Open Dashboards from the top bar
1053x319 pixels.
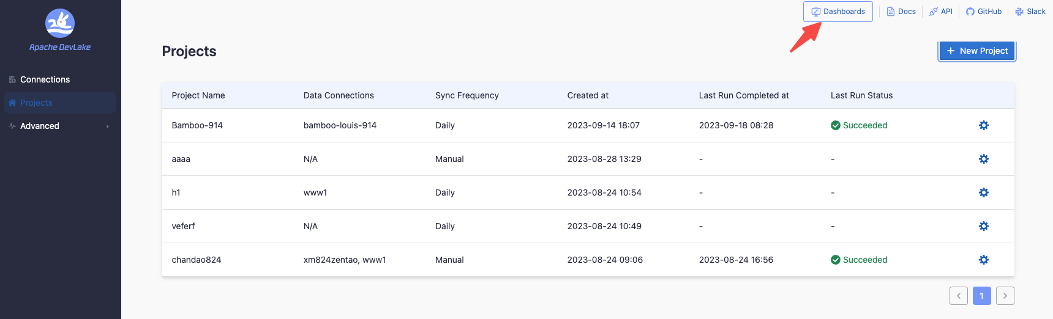point(838,12)
